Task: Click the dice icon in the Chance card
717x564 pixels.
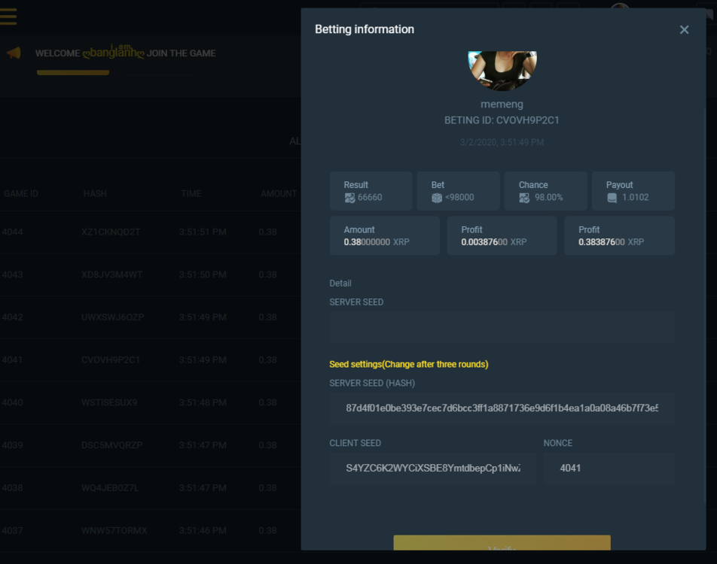Action: point(524,197)
